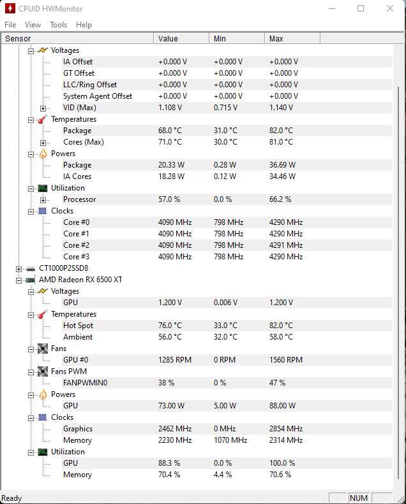406x504 pixels.
Task: Collapse the CPU Temperatures section
Action: pyautogui.click(x=31, y=120)
